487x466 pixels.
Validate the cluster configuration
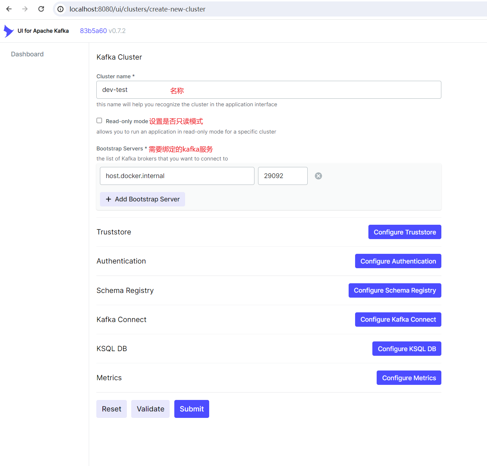pos(150,409)
